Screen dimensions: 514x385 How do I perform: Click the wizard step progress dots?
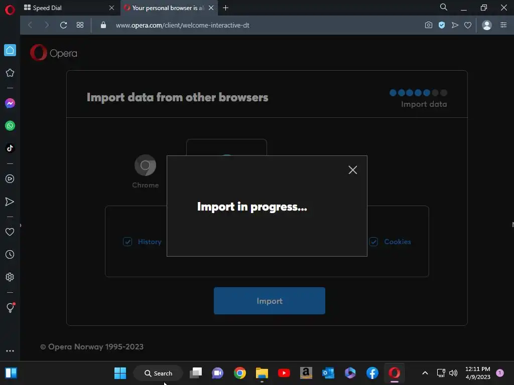click(x=418, y=93)
